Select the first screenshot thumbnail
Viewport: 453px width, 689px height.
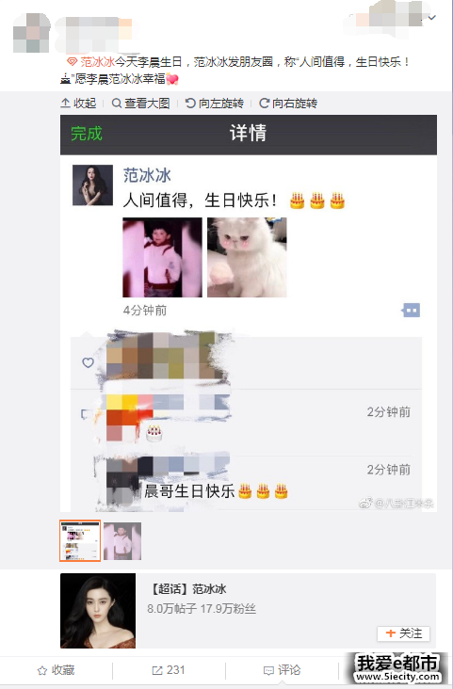point(80,541)
